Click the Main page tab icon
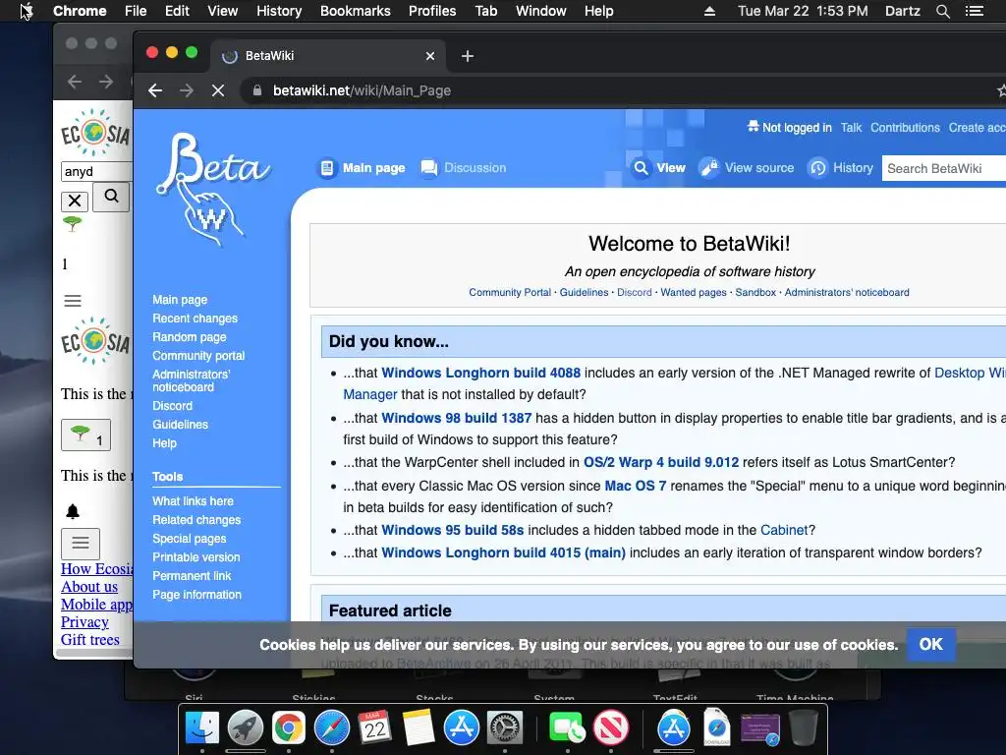Screen dimensions: 1006x755 coord(326,168)
